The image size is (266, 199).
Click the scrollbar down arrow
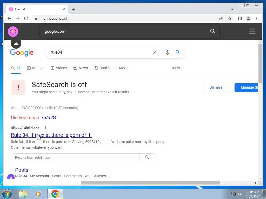[260, 178]
